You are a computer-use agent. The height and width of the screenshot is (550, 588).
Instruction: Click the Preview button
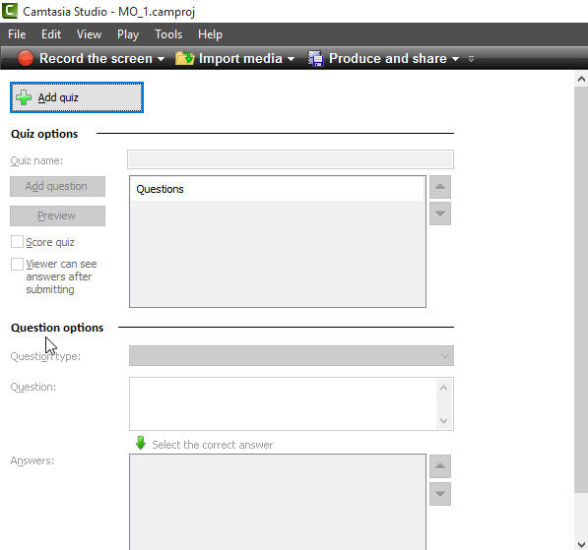tap(57, 215)
